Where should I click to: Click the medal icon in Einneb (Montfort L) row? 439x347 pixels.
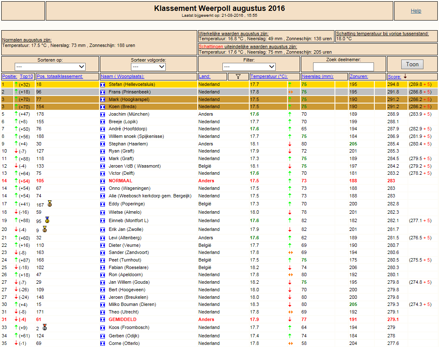coord(47,220)
